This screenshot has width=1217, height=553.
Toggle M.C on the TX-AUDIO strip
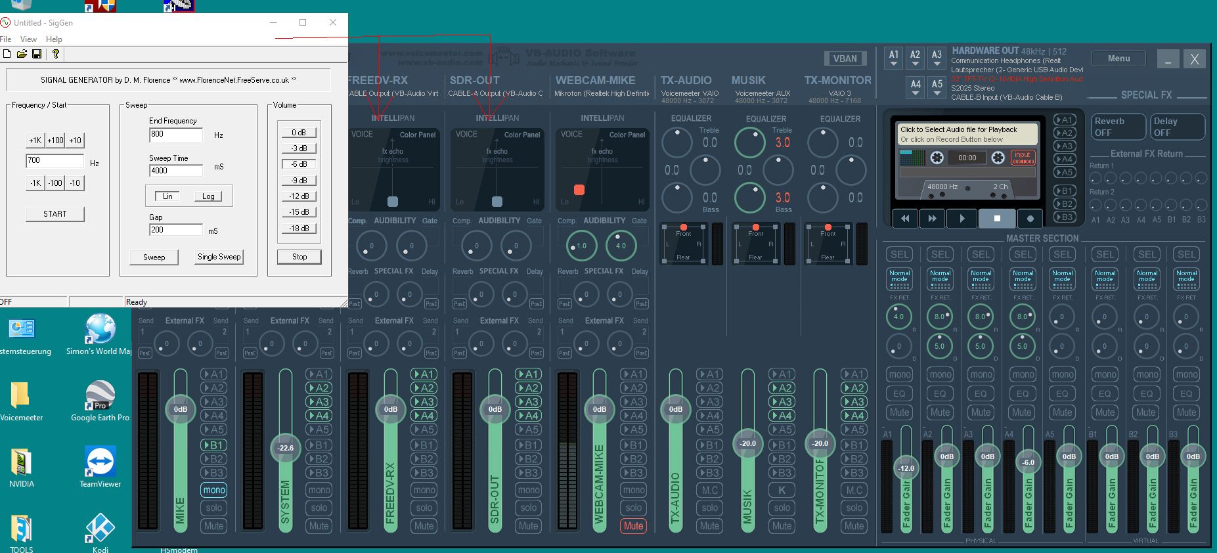(710, 490)
